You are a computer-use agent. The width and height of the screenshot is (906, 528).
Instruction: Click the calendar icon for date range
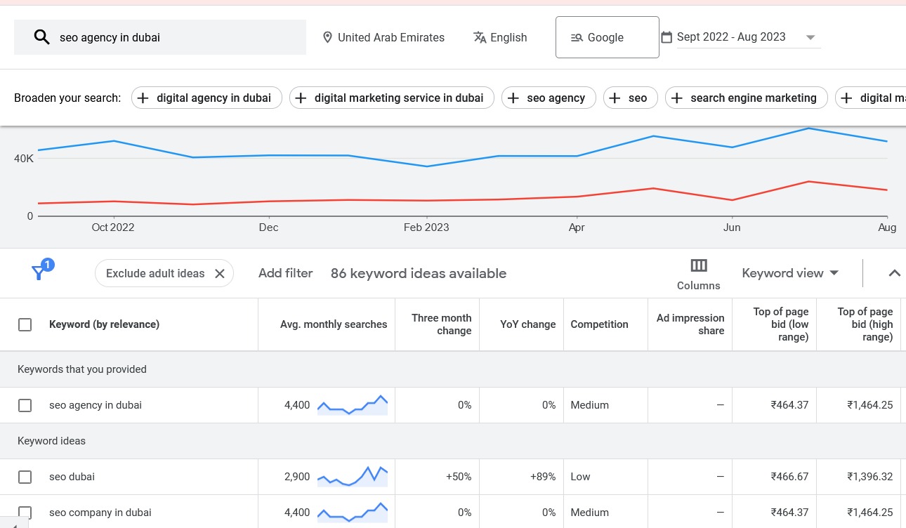[667, 37]
